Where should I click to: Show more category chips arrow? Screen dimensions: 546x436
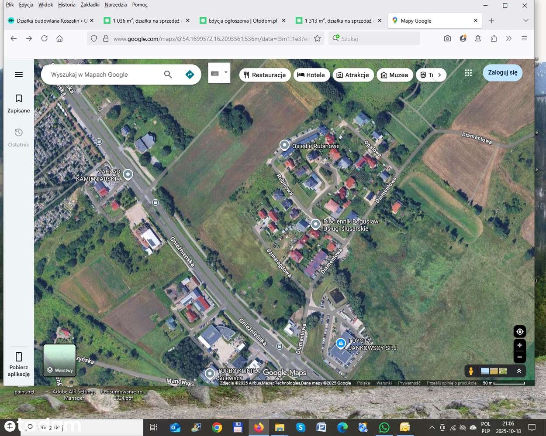[439, 75]
